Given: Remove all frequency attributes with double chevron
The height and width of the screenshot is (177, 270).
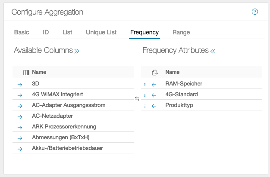Looking at the screenshot, I should 212,51.
